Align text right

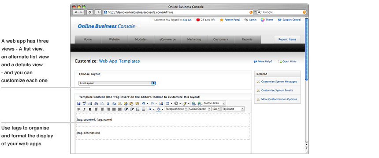pyautogui.click(x=108, y=109)
